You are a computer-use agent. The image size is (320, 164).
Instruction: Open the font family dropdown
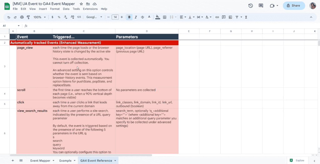(x=94, y=17)
